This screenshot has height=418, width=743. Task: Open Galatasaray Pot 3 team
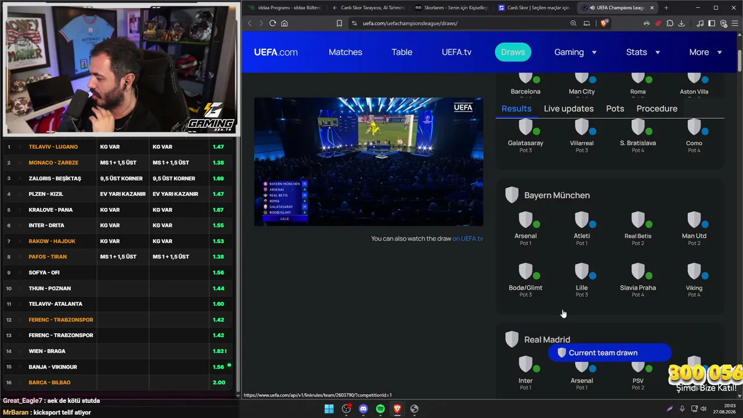tap(525, 136)
